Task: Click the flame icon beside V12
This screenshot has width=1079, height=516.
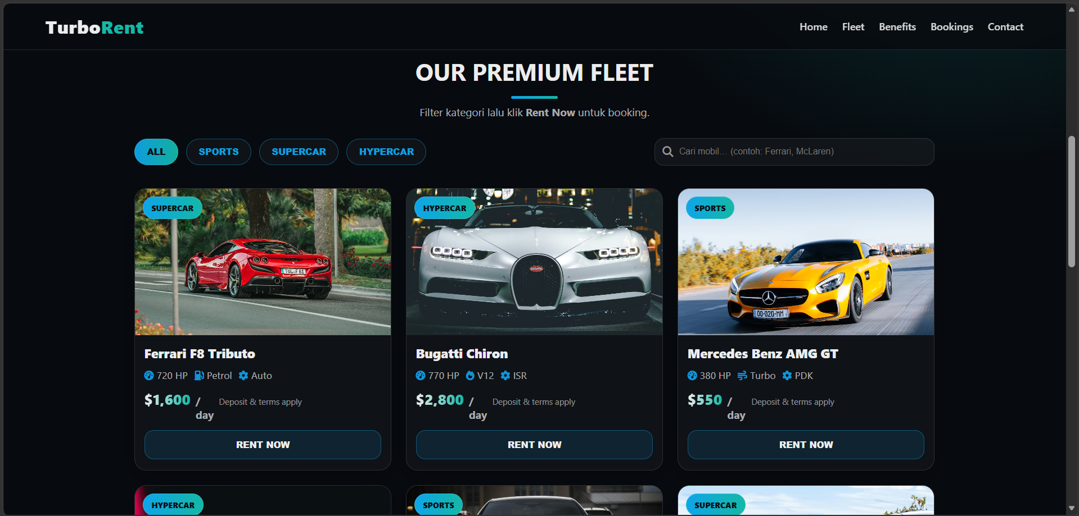Action: 470,376
